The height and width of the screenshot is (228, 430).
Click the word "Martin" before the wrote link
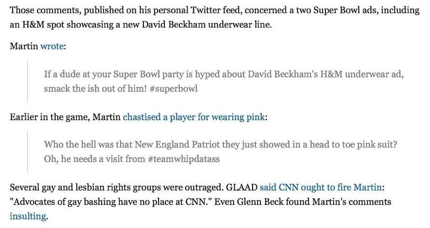point(24,47)
